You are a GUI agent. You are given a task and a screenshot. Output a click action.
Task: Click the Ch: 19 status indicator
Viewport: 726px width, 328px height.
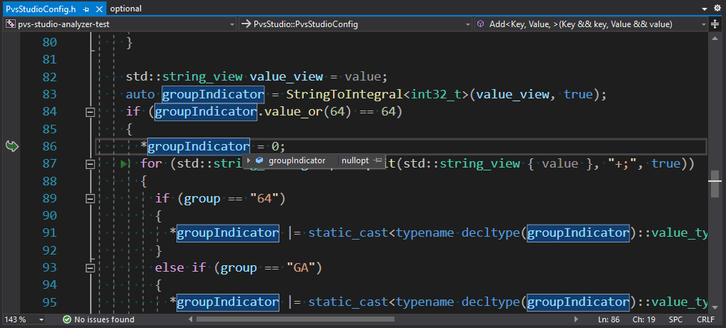644,319
